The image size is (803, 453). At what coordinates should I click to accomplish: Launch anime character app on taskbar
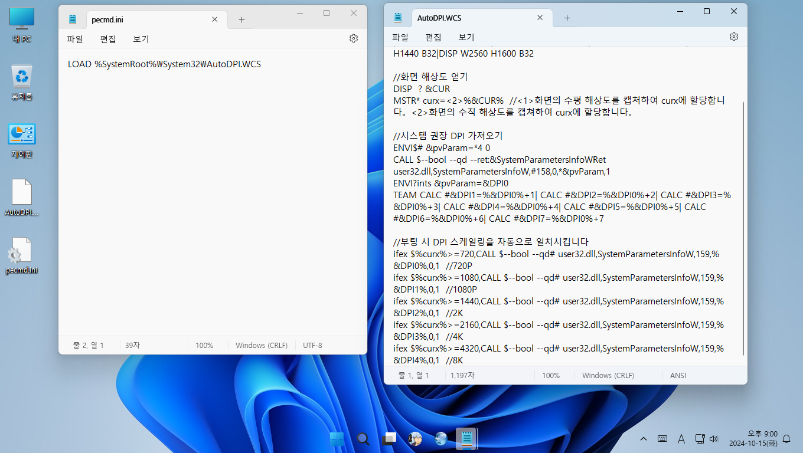[415, 439]
